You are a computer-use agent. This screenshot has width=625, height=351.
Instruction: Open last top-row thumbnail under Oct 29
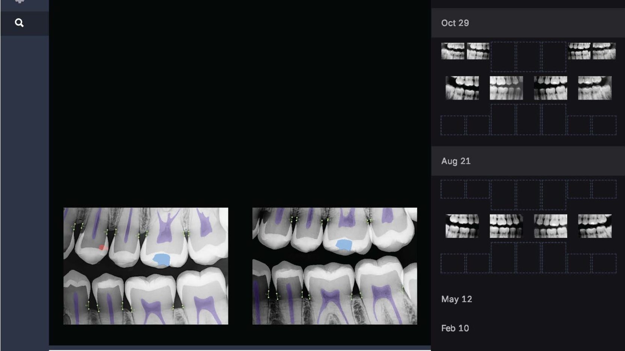tap(604, 51)
